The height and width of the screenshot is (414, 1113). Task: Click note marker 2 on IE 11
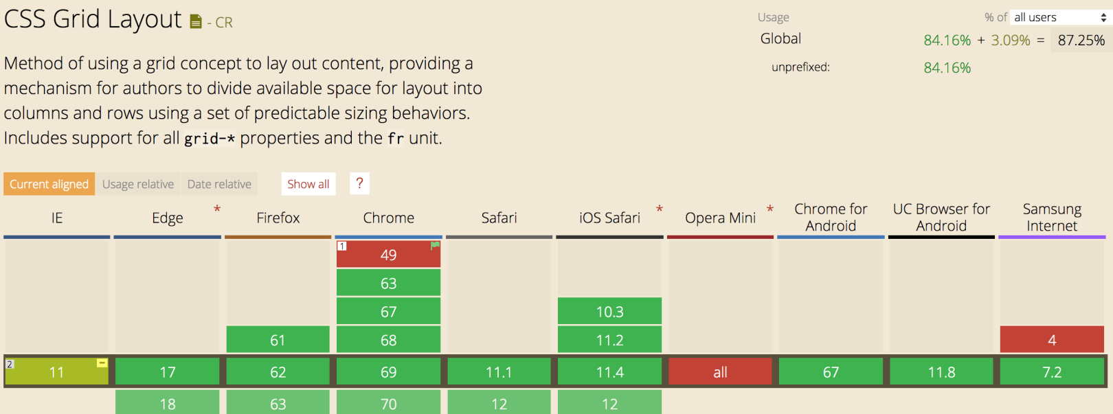point(10,364)
